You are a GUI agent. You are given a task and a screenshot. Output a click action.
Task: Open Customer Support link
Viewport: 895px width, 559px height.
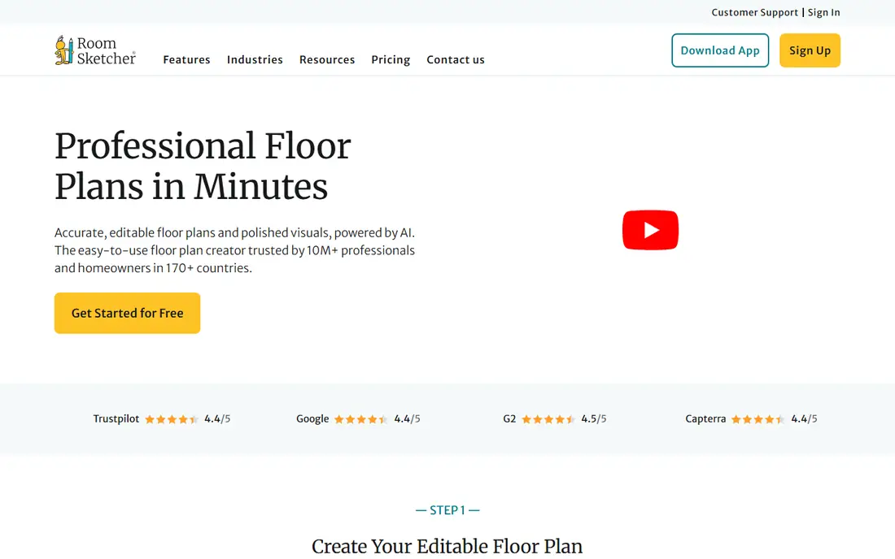pos(754,12)
